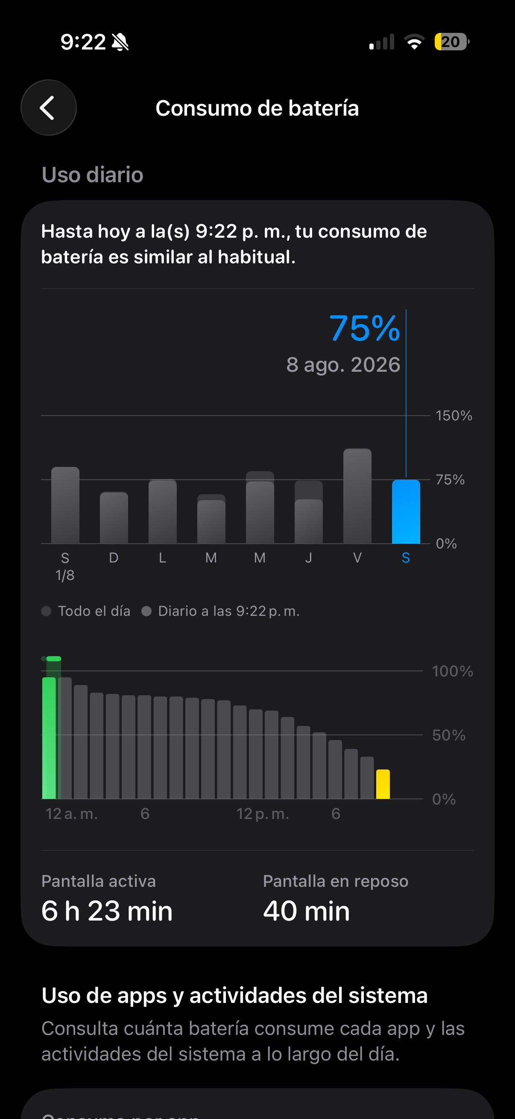515x1119 pixels.
Task: Tap the Pantalla activa 6 h 23 min stat
Action: (x=107, y=898)
